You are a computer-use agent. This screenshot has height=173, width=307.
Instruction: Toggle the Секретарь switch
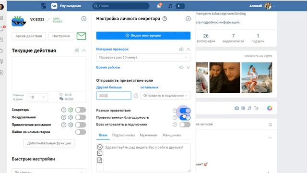click(x=81, y=110)
